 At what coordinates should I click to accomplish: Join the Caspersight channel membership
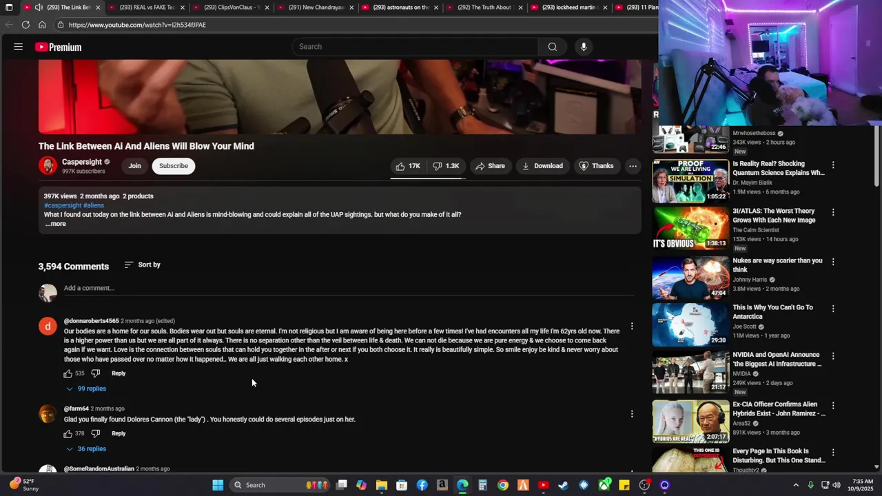tap(134, 166)
